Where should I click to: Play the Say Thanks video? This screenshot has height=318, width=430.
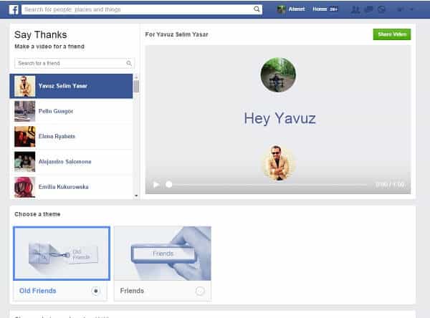coord(156,184)
